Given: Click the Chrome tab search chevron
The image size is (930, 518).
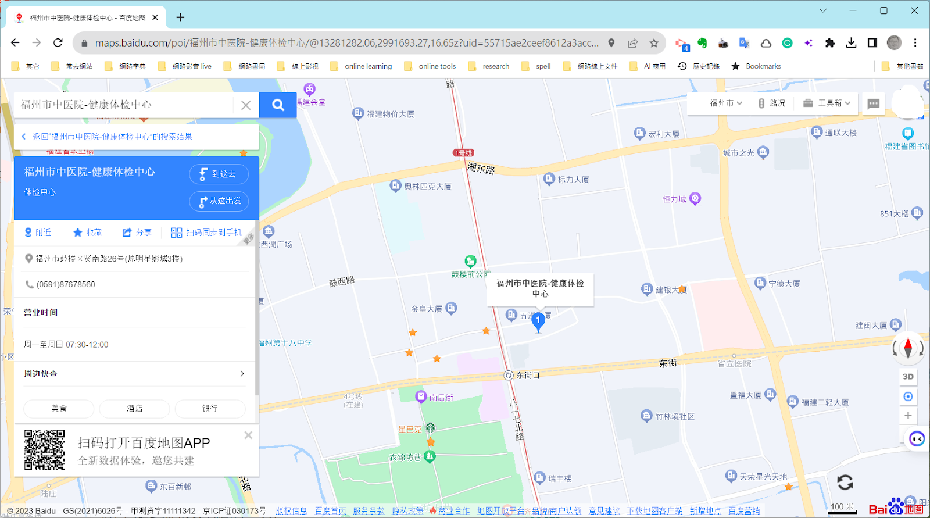Looking at the screenshot, I should [x=823, y=10].
